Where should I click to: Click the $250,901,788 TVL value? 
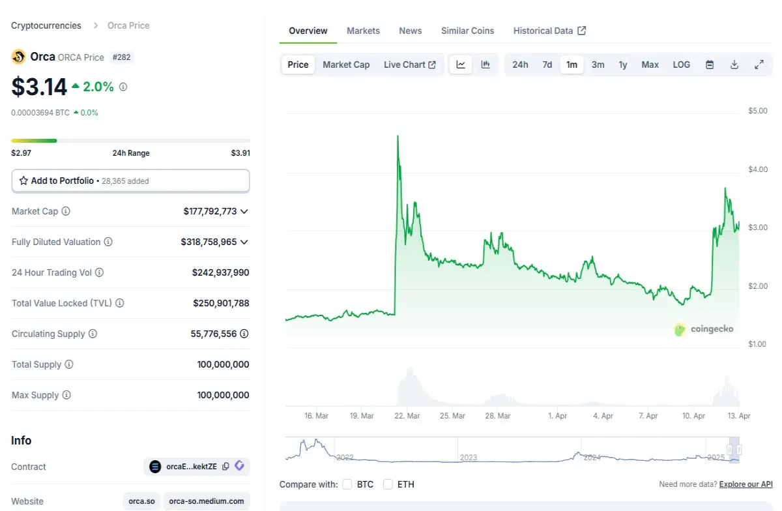click(x=221, y=303)
